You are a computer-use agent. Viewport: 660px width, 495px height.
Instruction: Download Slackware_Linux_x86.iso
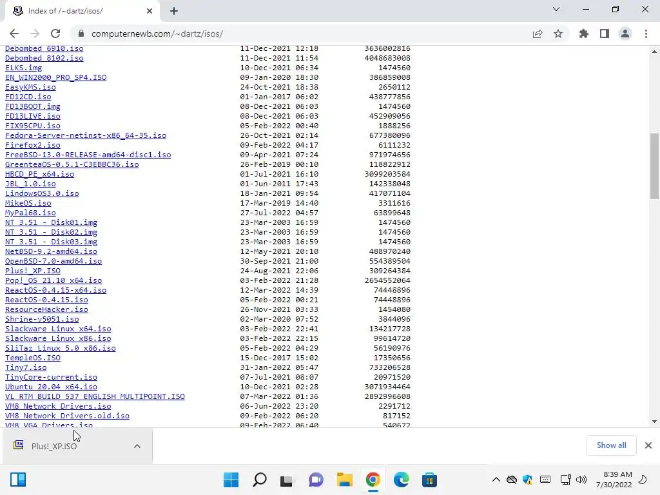(58, 339)
